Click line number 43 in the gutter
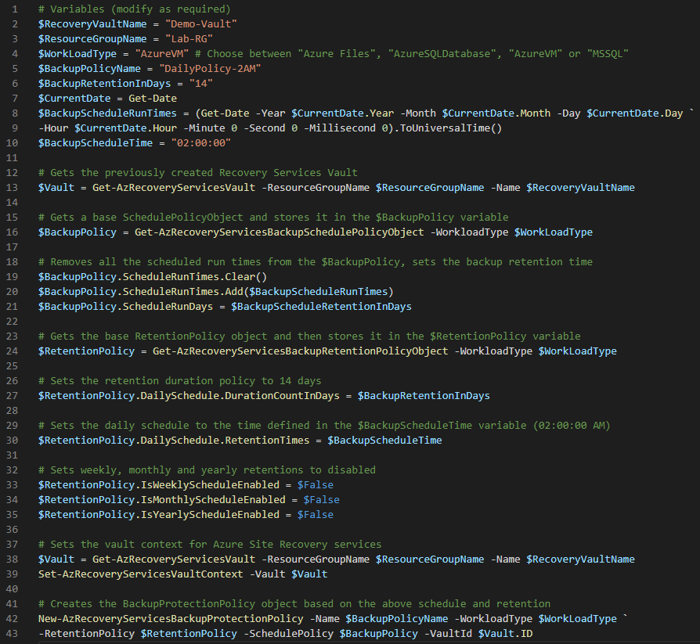The image size is (700, 644). point(12,634)
